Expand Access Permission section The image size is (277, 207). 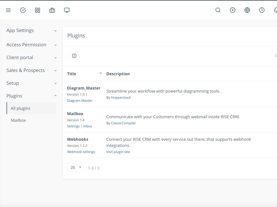(x=32, y=45)
